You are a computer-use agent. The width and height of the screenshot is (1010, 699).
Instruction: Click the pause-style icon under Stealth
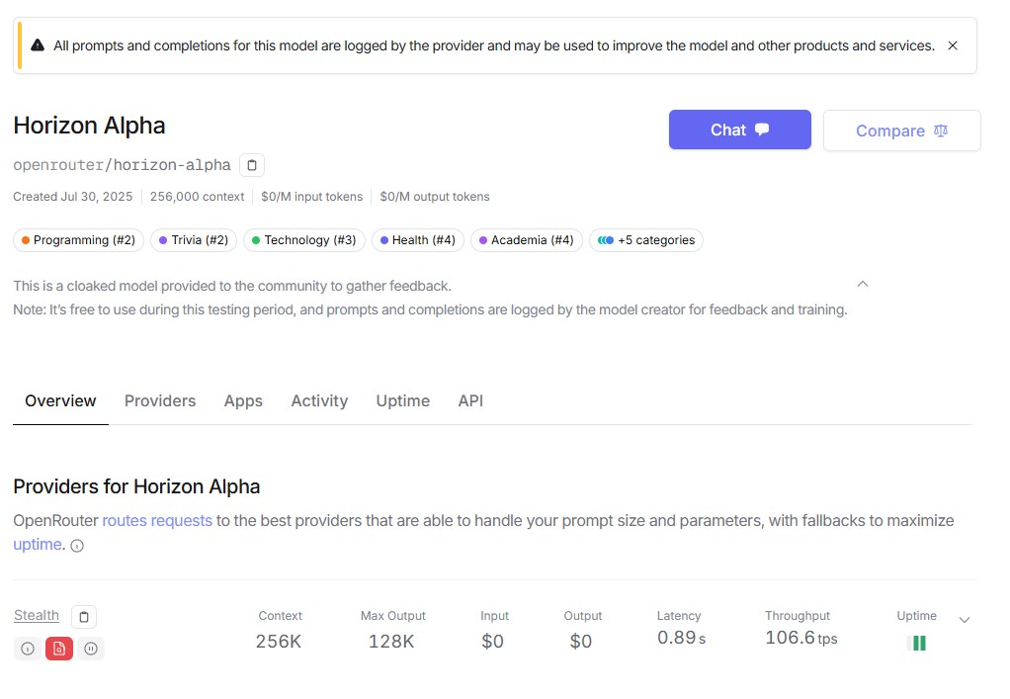click(91, 649)
